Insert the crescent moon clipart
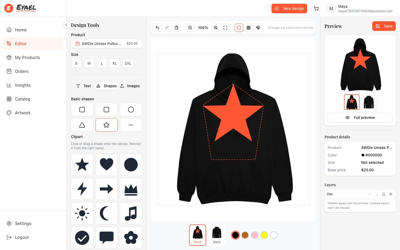This screenshot has width=400, height=250. [x=106, y=213]
